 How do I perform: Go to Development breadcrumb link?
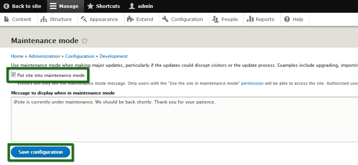(114, 56)
